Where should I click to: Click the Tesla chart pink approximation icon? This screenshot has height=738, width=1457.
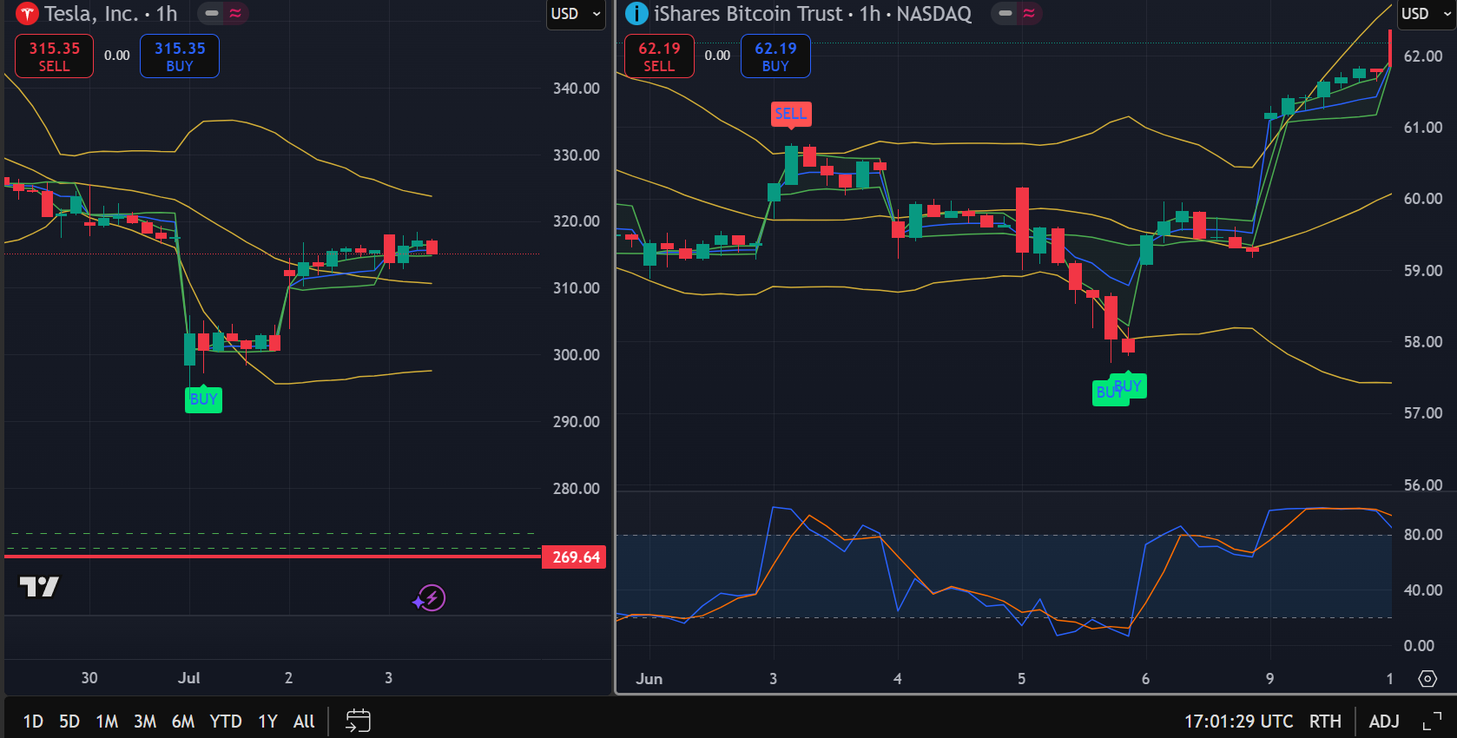(235, 14)
